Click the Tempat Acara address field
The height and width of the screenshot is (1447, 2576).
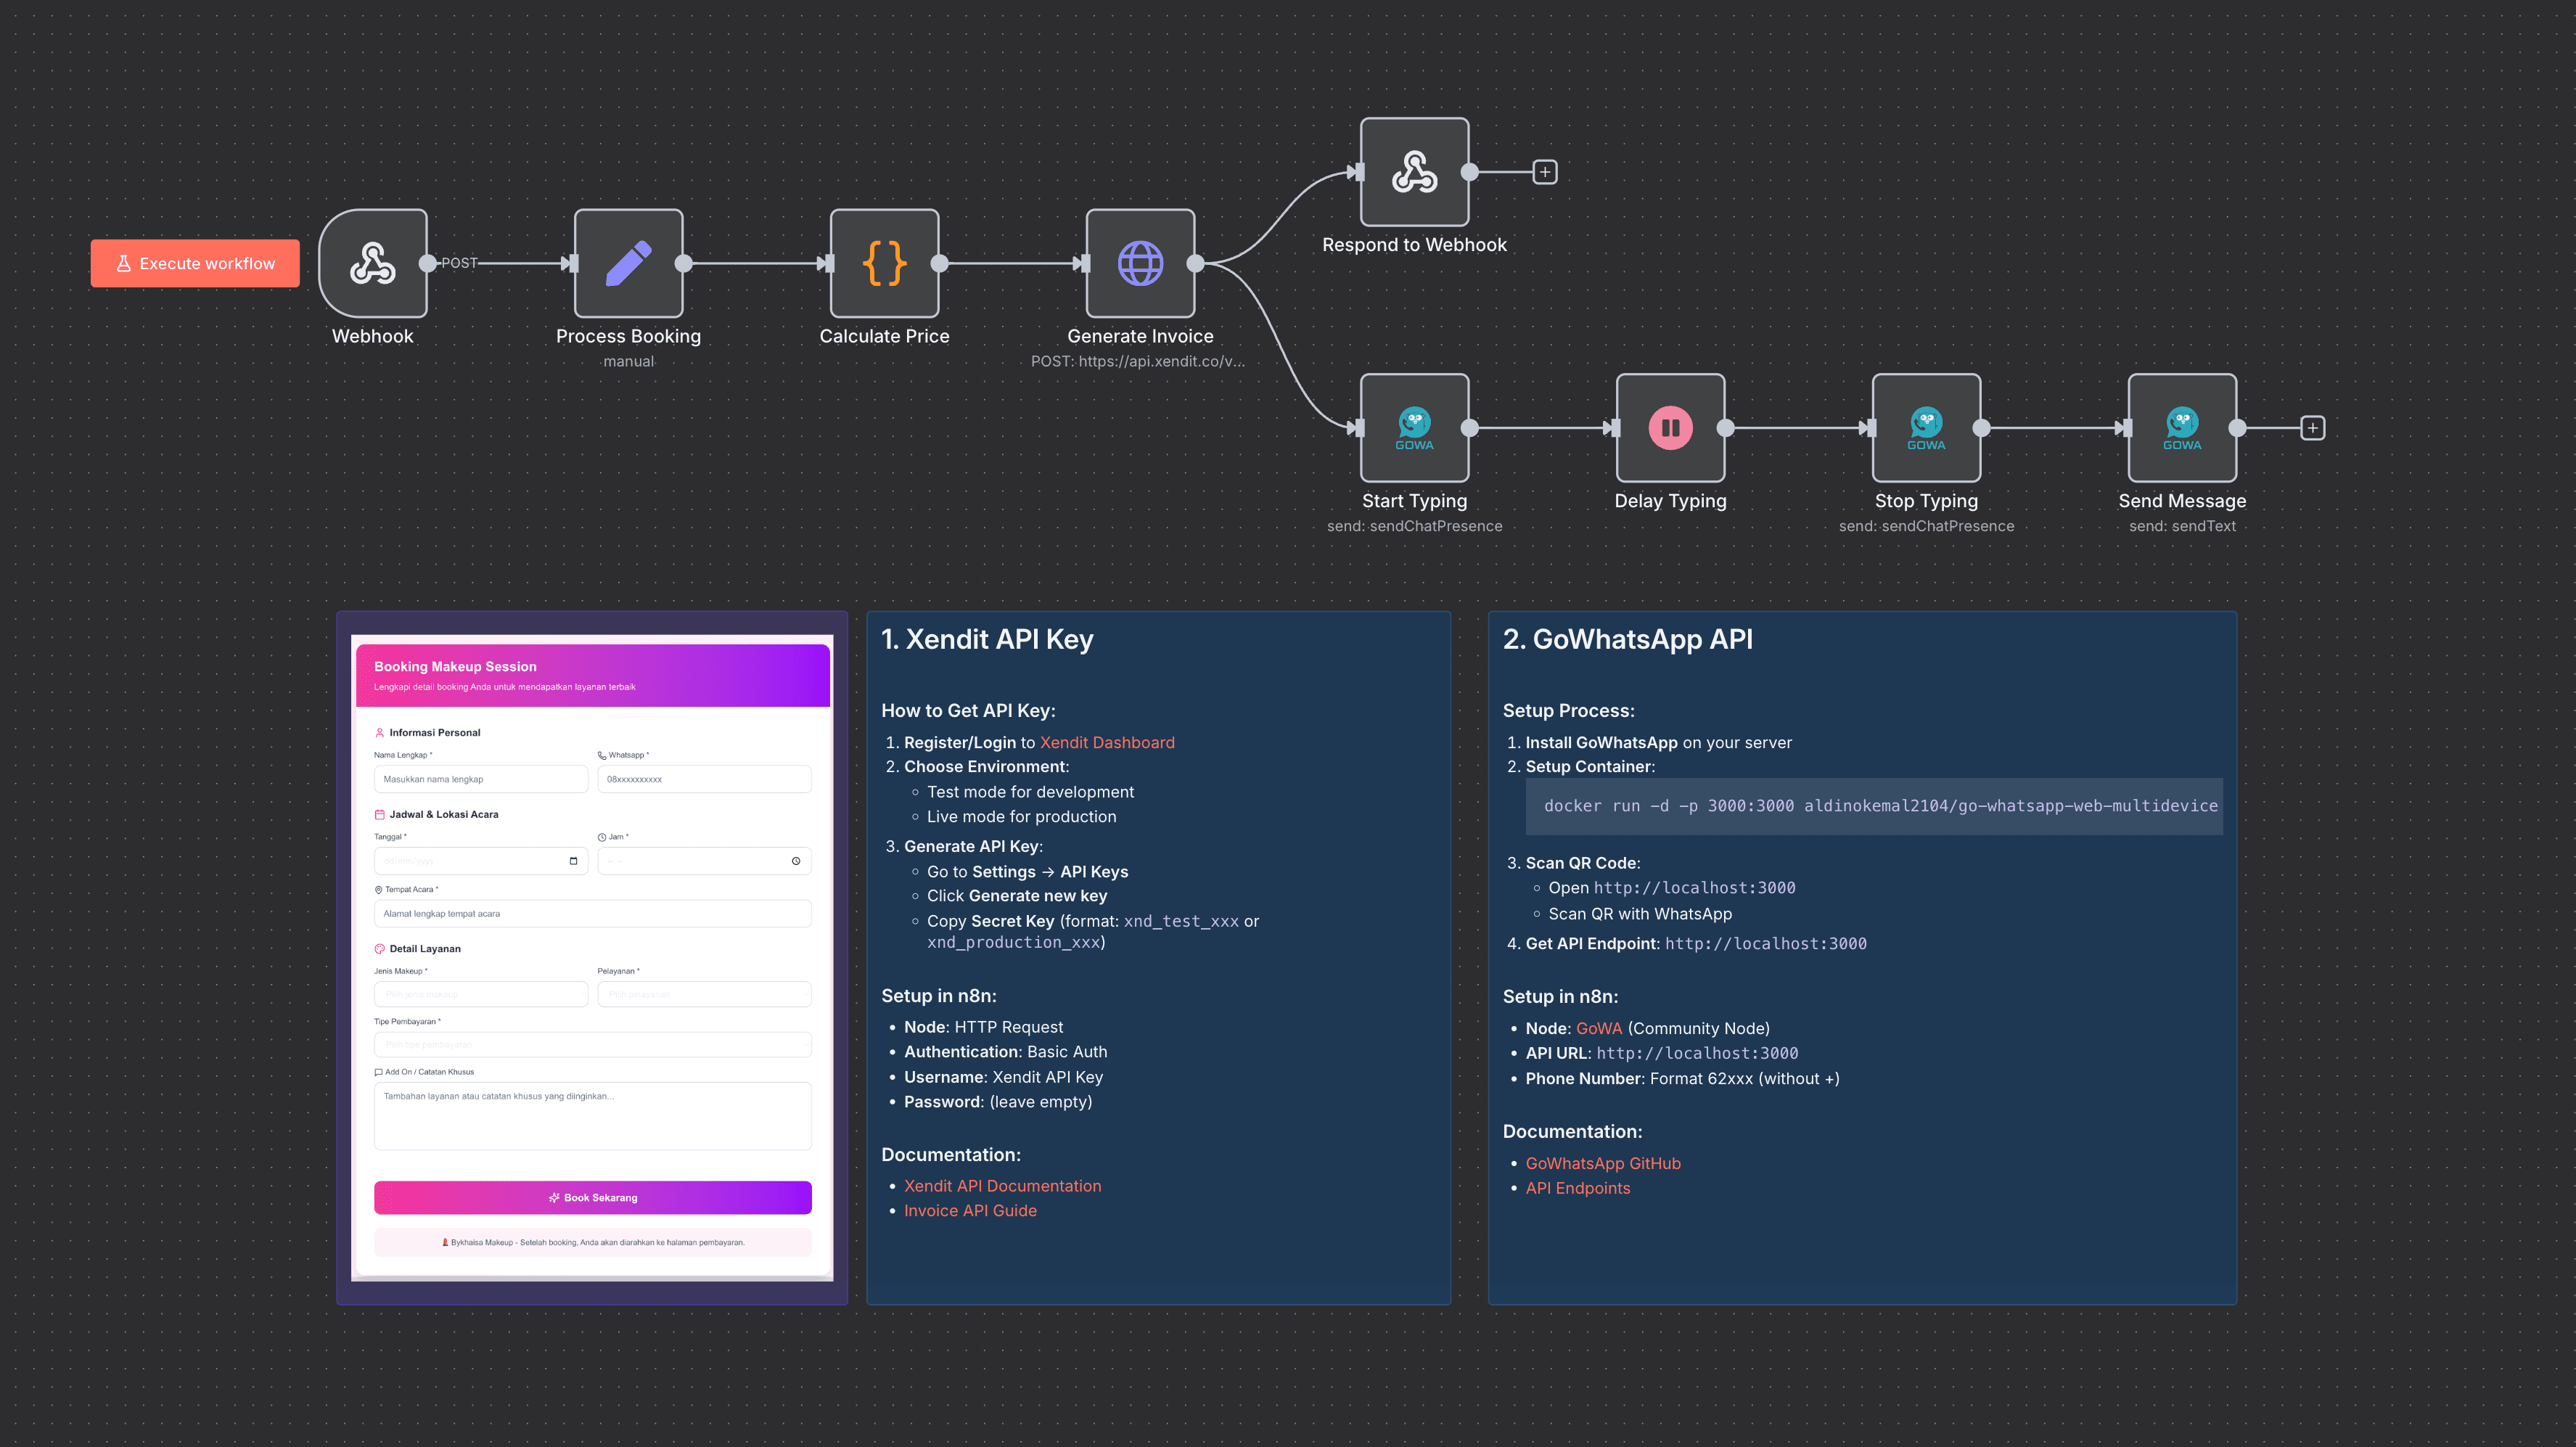pos(593,913)
